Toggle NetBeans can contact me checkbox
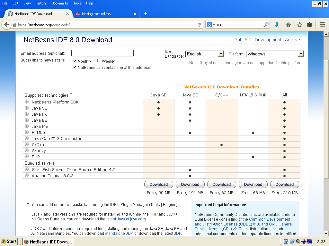Image resolution: width=329 pixels, height=246 pixels. tap(75, 67)
